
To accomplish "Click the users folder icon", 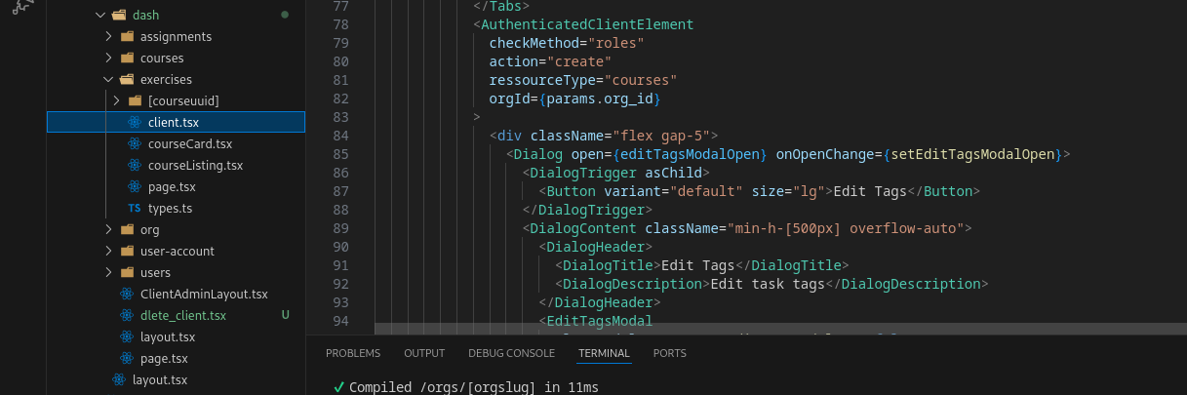I will (x=127, y=273).
